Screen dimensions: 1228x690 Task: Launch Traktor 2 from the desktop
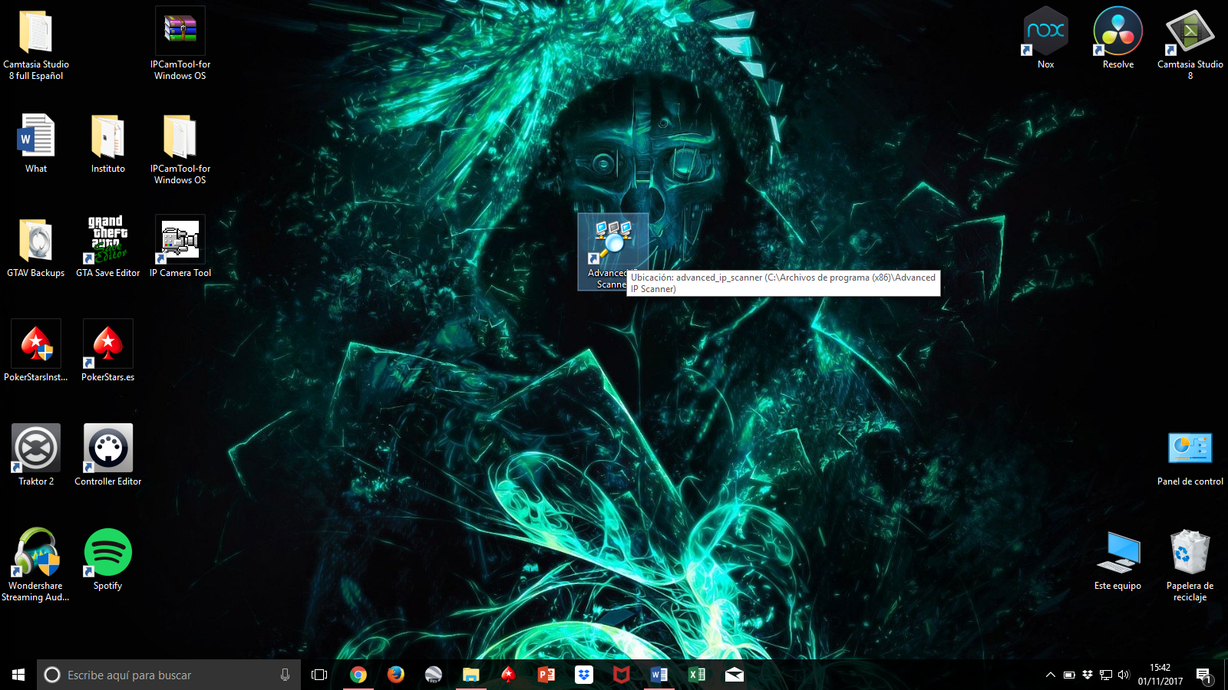tap(36, 455)
